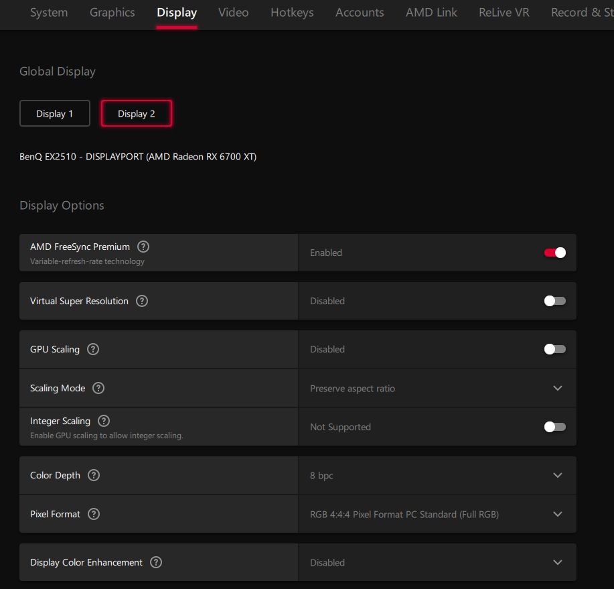
Task: Select the Display 1 button
Action: coord(55,114)
